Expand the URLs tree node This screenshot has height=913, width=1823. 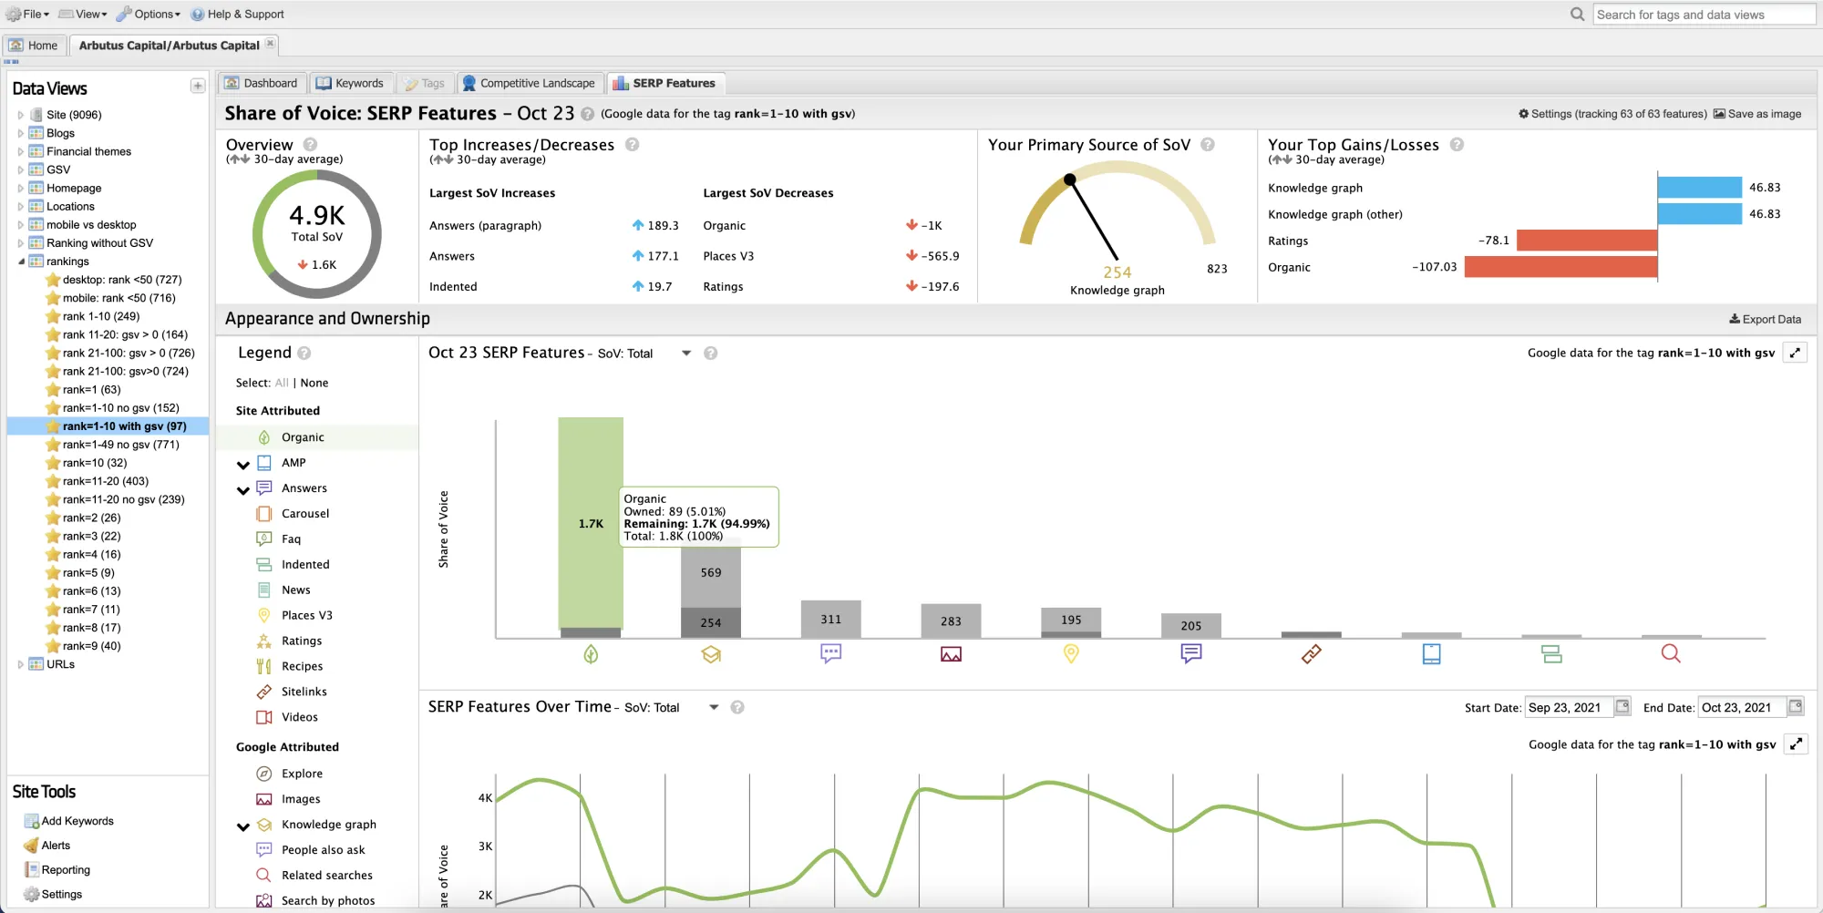click(20, 664)
